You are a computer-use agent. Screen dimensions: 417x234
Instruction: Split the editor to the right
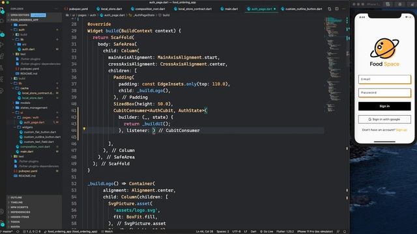337,8
